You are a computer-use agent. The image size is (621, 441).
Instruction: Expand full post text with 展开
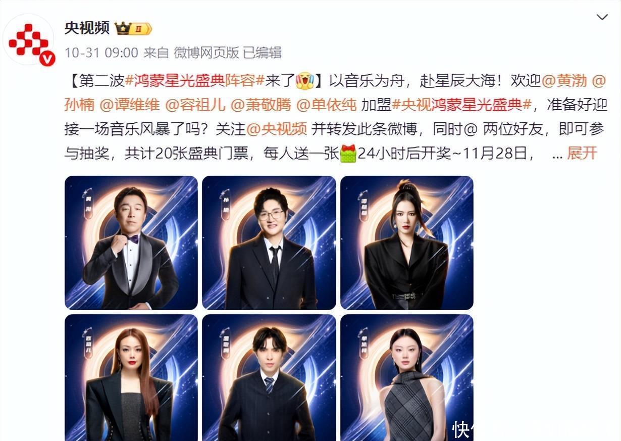(582, 153)
